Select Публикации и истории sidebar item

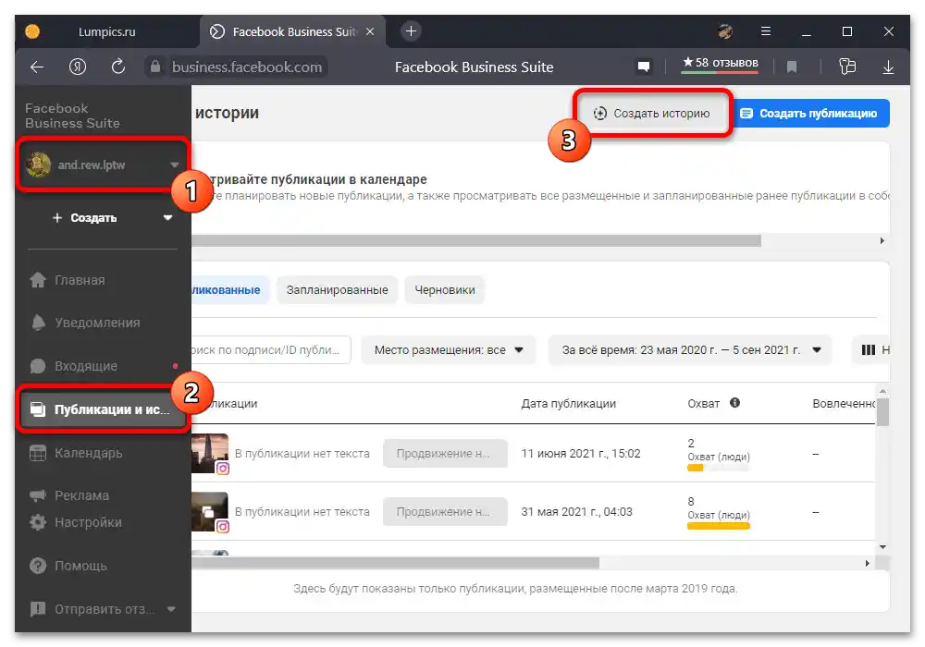(102, 409)
